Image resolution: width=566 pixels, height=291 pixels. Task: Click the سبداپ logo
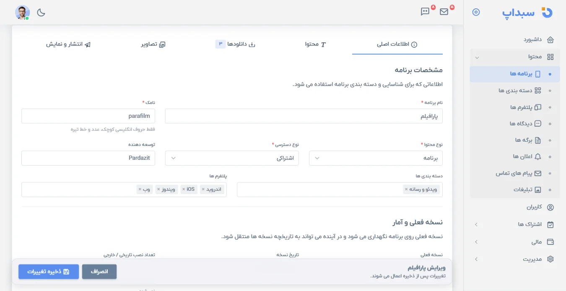click(x=527, y=12)
